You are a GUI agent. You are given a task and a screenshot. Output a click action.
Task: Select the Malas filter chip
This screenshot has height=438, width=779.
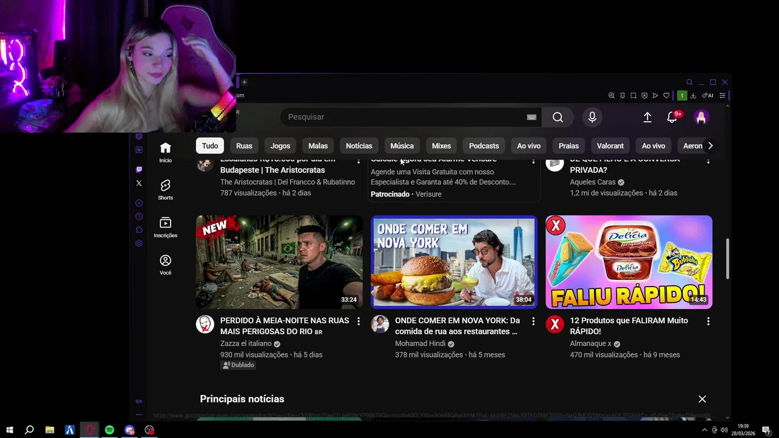click(318, 146)
